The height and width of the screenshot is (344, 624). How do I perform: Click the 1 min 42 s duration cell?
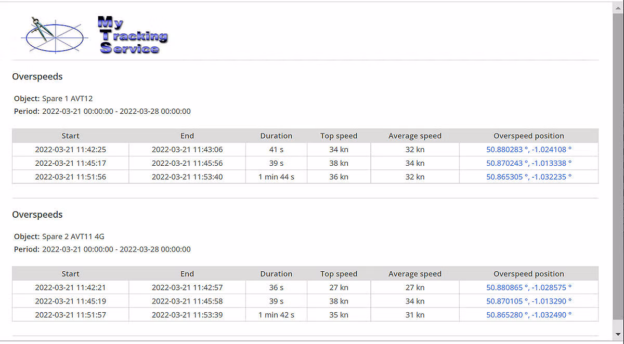277,315
